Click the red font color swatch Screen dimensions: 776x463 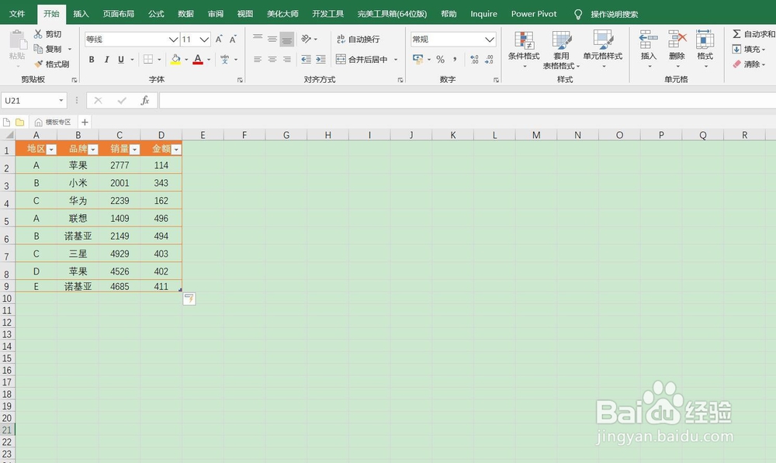pos(199,64)
